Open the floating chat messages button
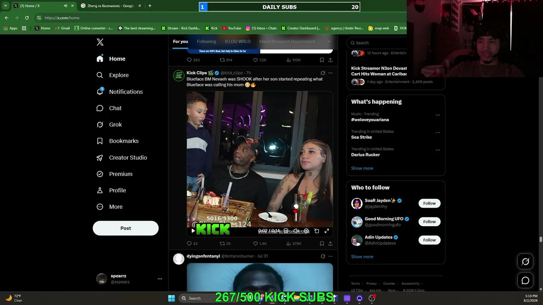Viewport: 543px width, 305px height. tap(525, 280)
